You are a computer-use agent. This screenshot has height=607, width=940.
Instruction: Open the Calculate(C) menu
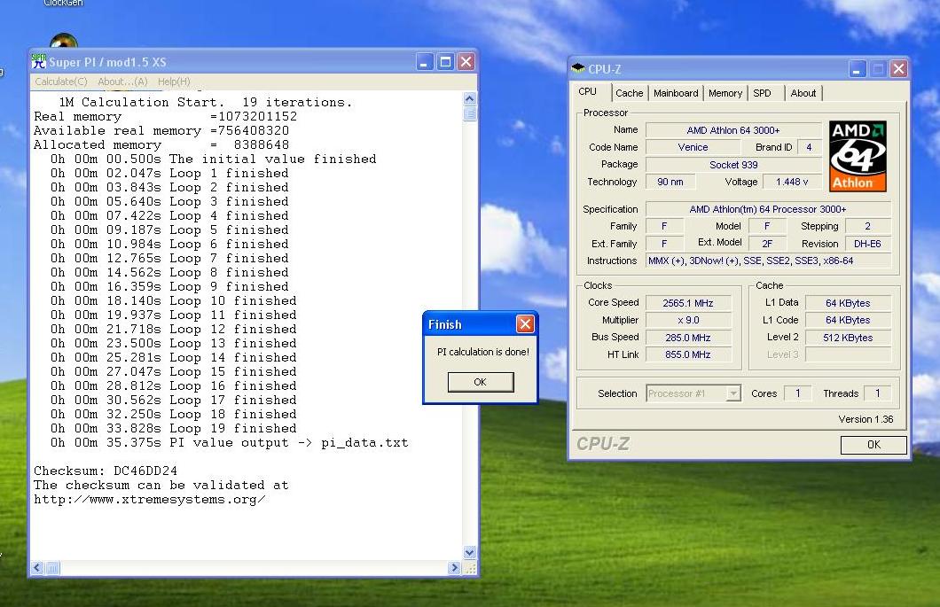click(61, 82)
